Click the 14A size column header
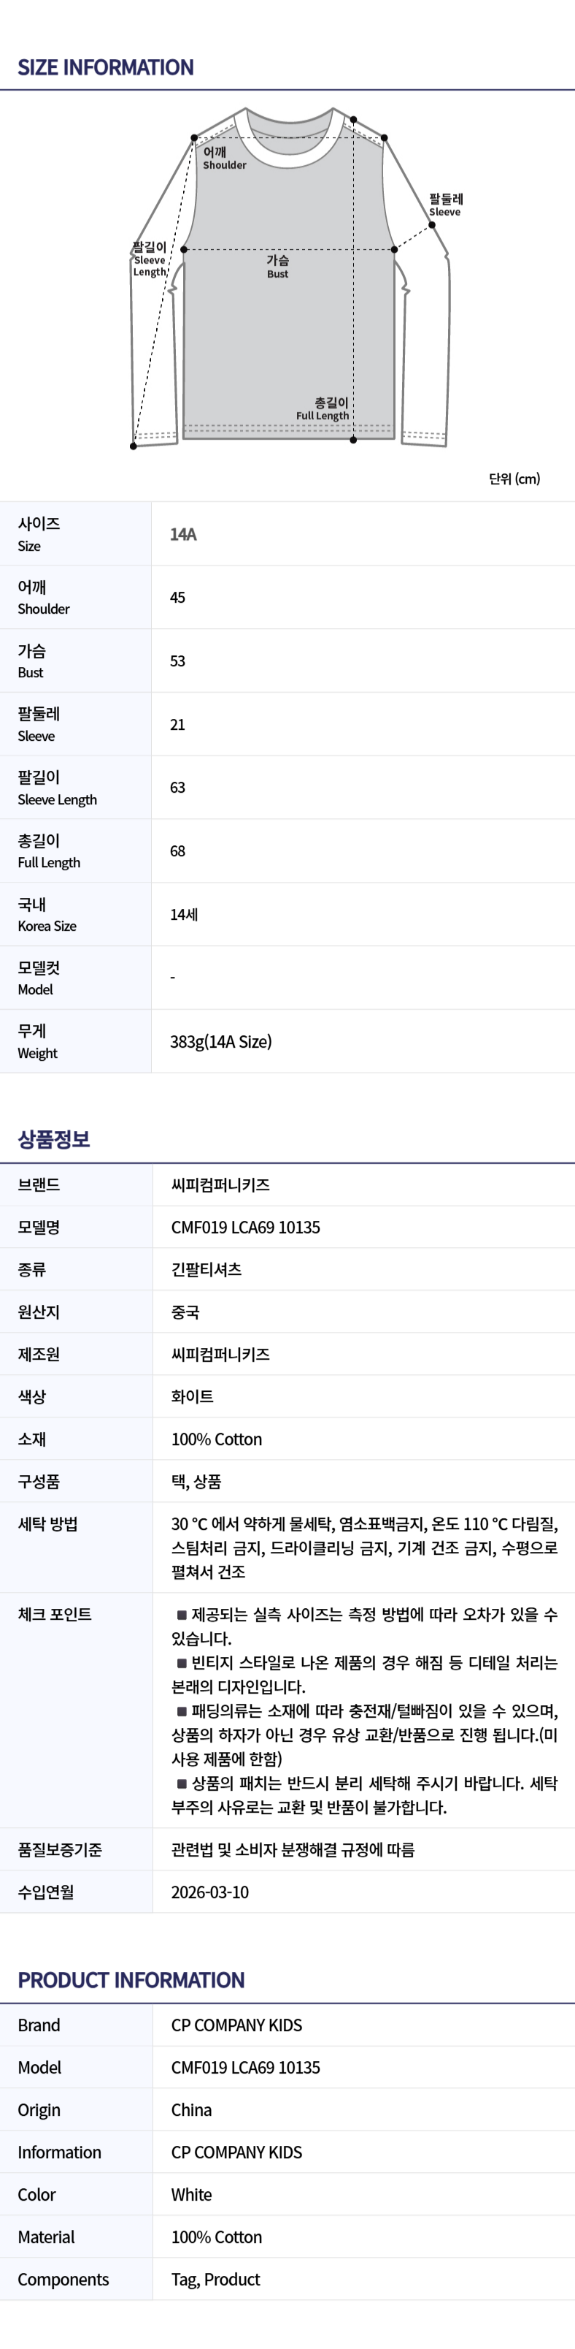This screenshot has width=575, height=2349. [183, 534]
